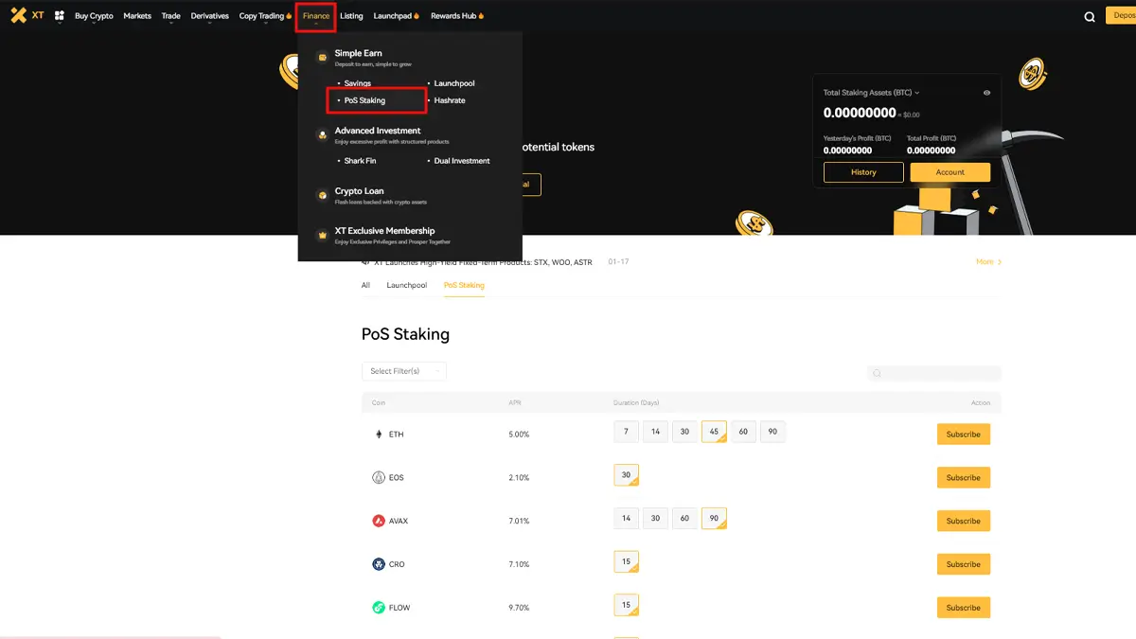Open XT Exclusive Membership from the menu
Screen dimensions: 1136x639
[x=384, y=231]
